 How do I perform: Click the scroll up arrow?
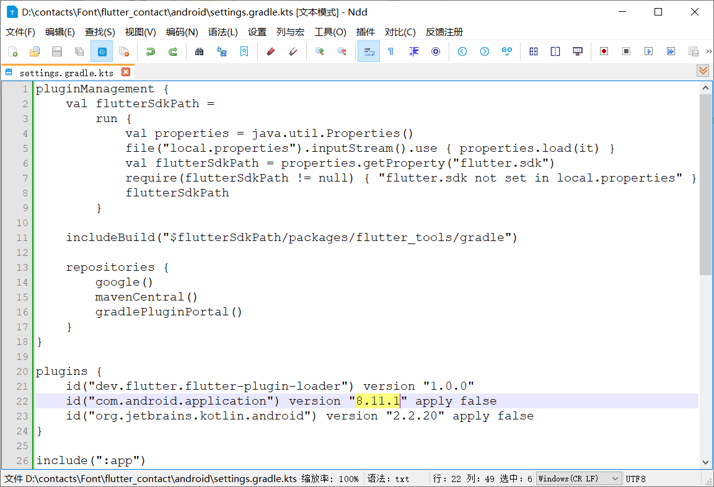pos(705,88)
